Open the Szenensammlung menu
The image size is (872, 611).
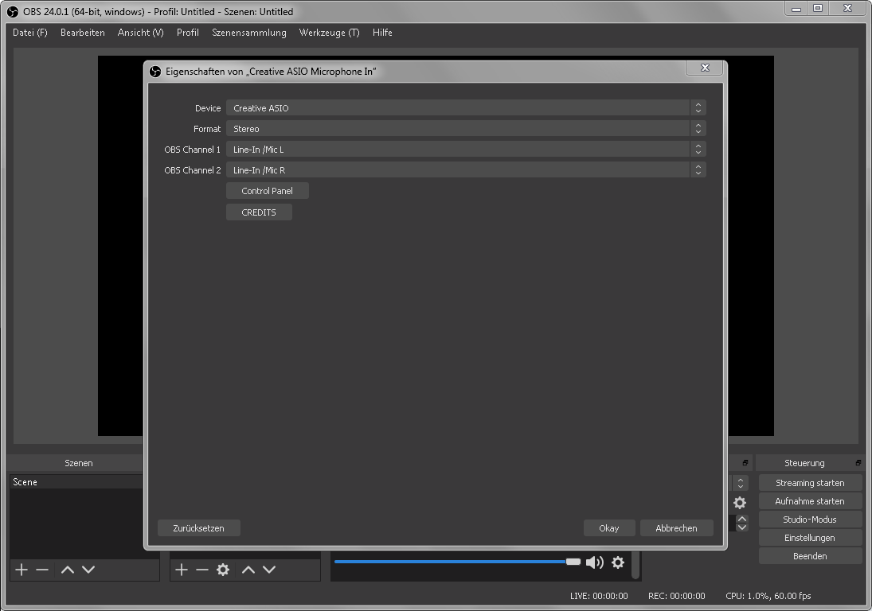pyautogui.click(x=249, y=33)
